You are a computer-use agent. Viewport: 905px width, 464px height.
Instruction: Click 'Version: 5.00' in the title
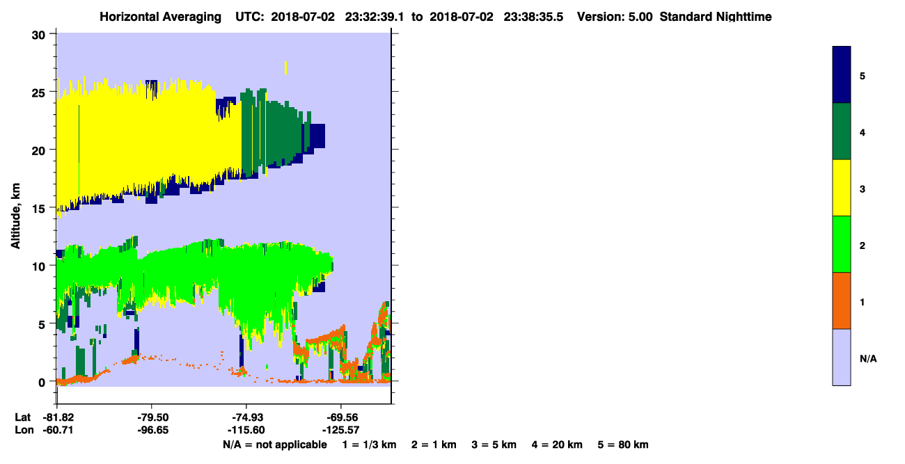pos(615,17)
